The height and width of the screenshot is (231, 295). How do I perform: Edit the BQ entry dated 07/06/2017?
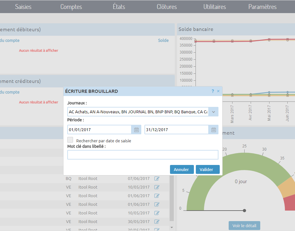(x=157, y=178)
